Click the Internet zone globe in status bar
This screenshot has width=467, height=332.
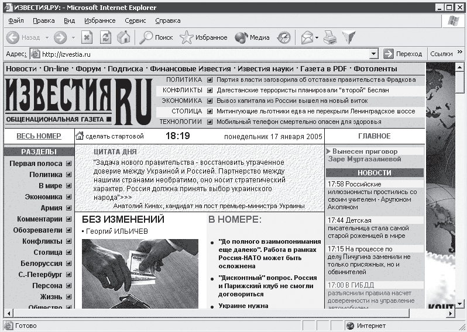[x=350, y=326]
